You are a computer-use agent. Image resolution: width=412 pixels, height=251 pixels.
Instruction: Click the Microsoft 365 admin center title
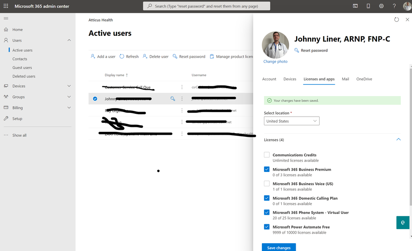(42, 6)
